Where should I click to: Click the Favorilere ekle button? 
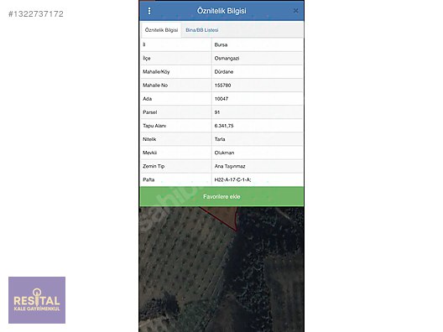click(221, 196)
